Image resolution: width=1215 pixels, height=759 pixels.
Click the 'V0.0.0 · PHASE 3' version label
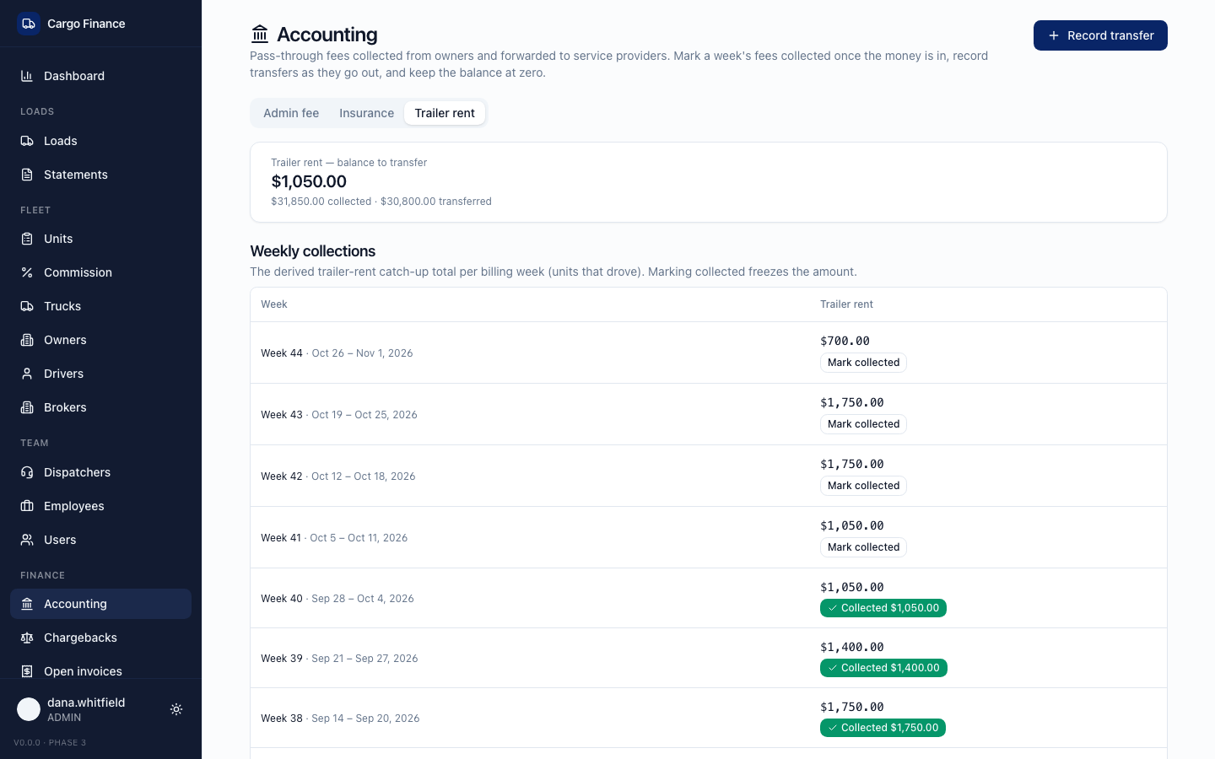[x=50, y=743]
